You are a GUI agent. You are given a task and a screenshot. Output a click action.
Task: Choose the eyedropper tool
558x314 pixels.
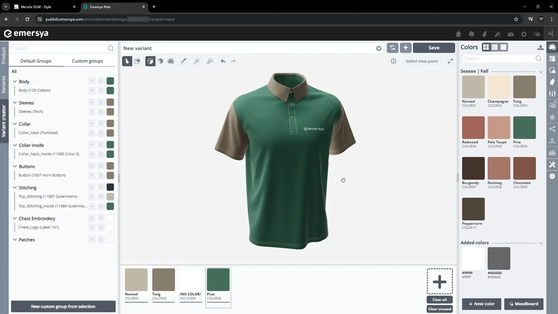pyautogui.click(x=184, y=61)
